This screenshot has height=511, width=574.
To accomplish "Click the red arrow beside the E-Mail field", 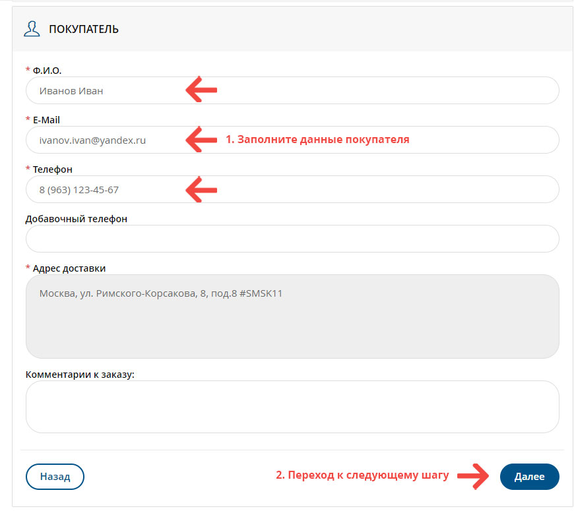I will coord(201,140).
